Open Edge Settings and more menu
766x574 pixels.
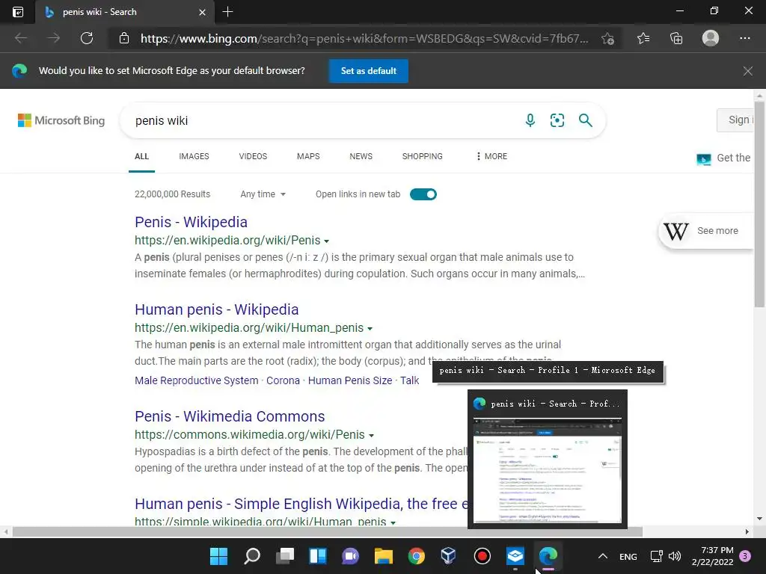pos(744,38)
